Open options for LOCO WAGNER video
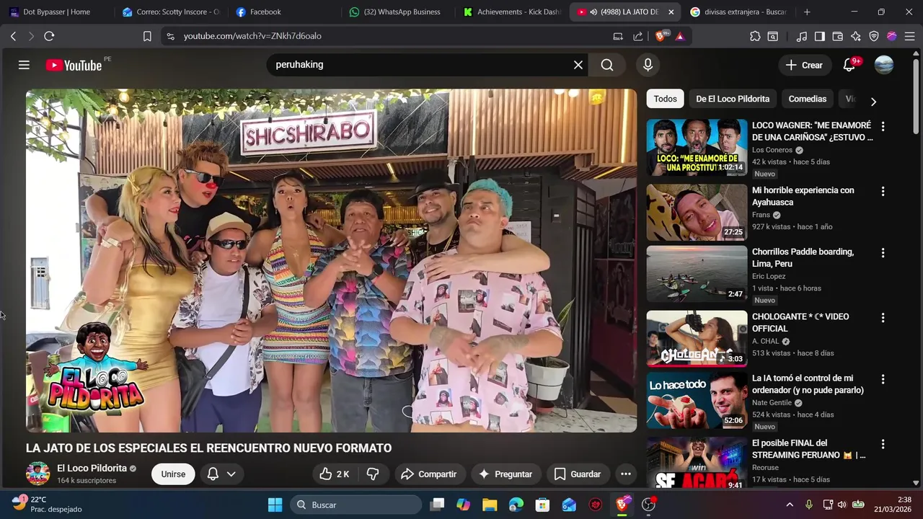 [883, 126]
